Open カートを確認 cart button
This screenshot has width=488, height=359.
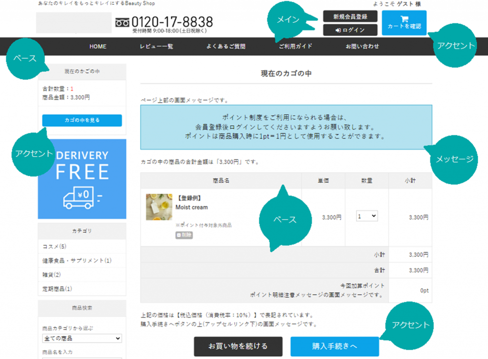404,23
